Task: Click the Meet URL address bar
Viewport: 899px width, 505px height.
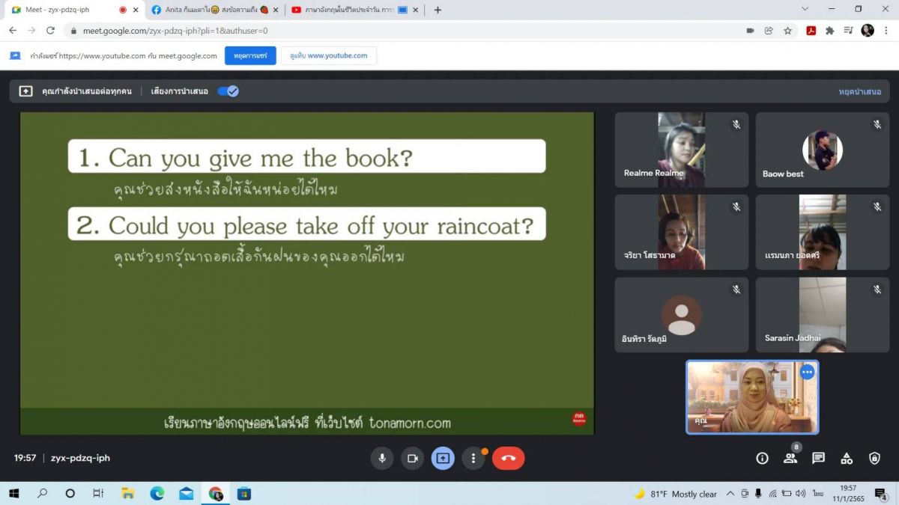Action: [x=375, y=31]
